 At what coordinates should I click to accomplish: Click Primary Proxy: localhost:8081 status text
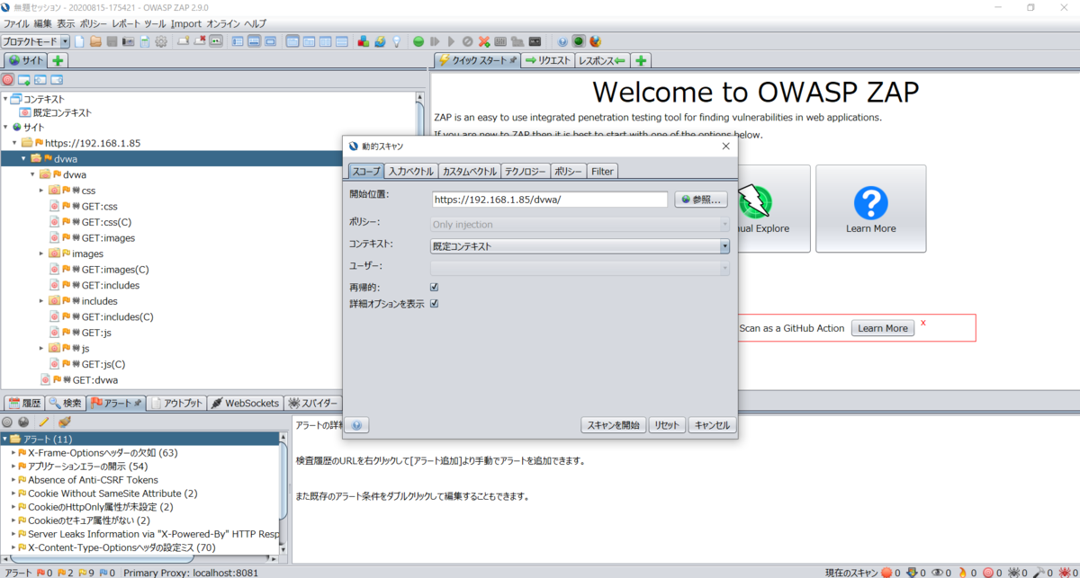[x=191, y=572]
